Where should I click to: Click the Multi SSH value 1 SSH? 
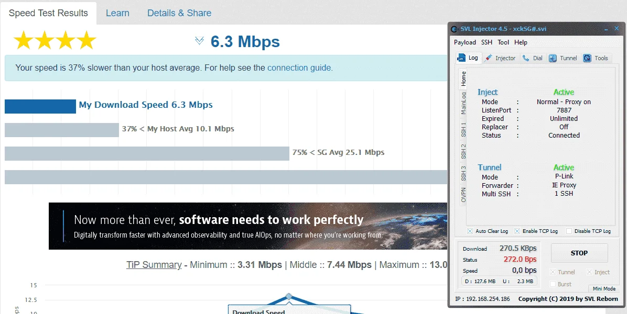[x=564, y=194]
